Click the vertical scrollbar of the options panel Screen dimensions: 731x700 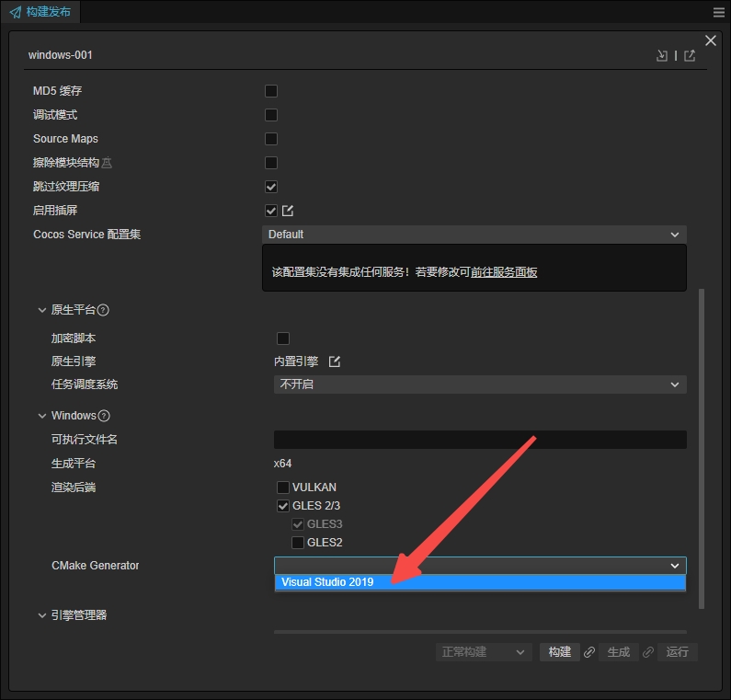coord(702,449)
